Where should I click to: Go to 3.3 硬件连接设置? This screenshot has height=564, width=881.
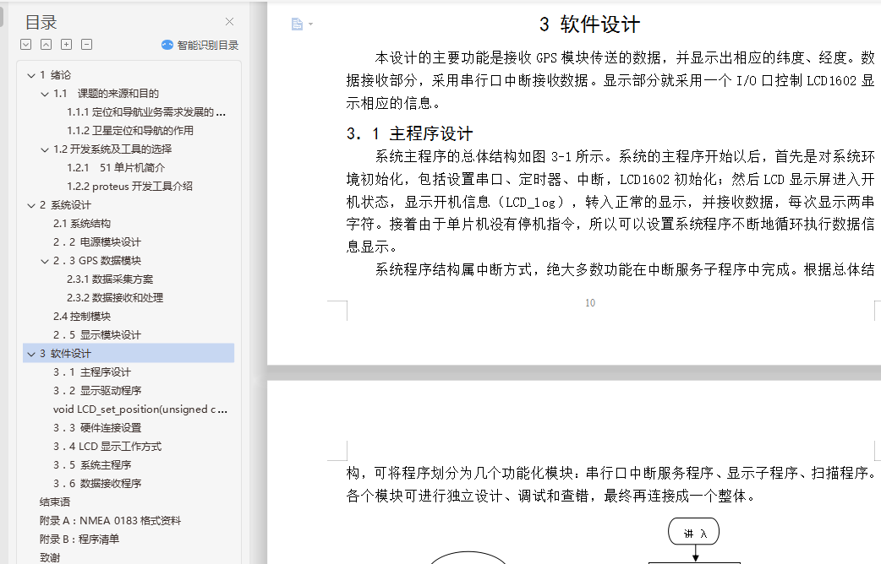(97, 427)
